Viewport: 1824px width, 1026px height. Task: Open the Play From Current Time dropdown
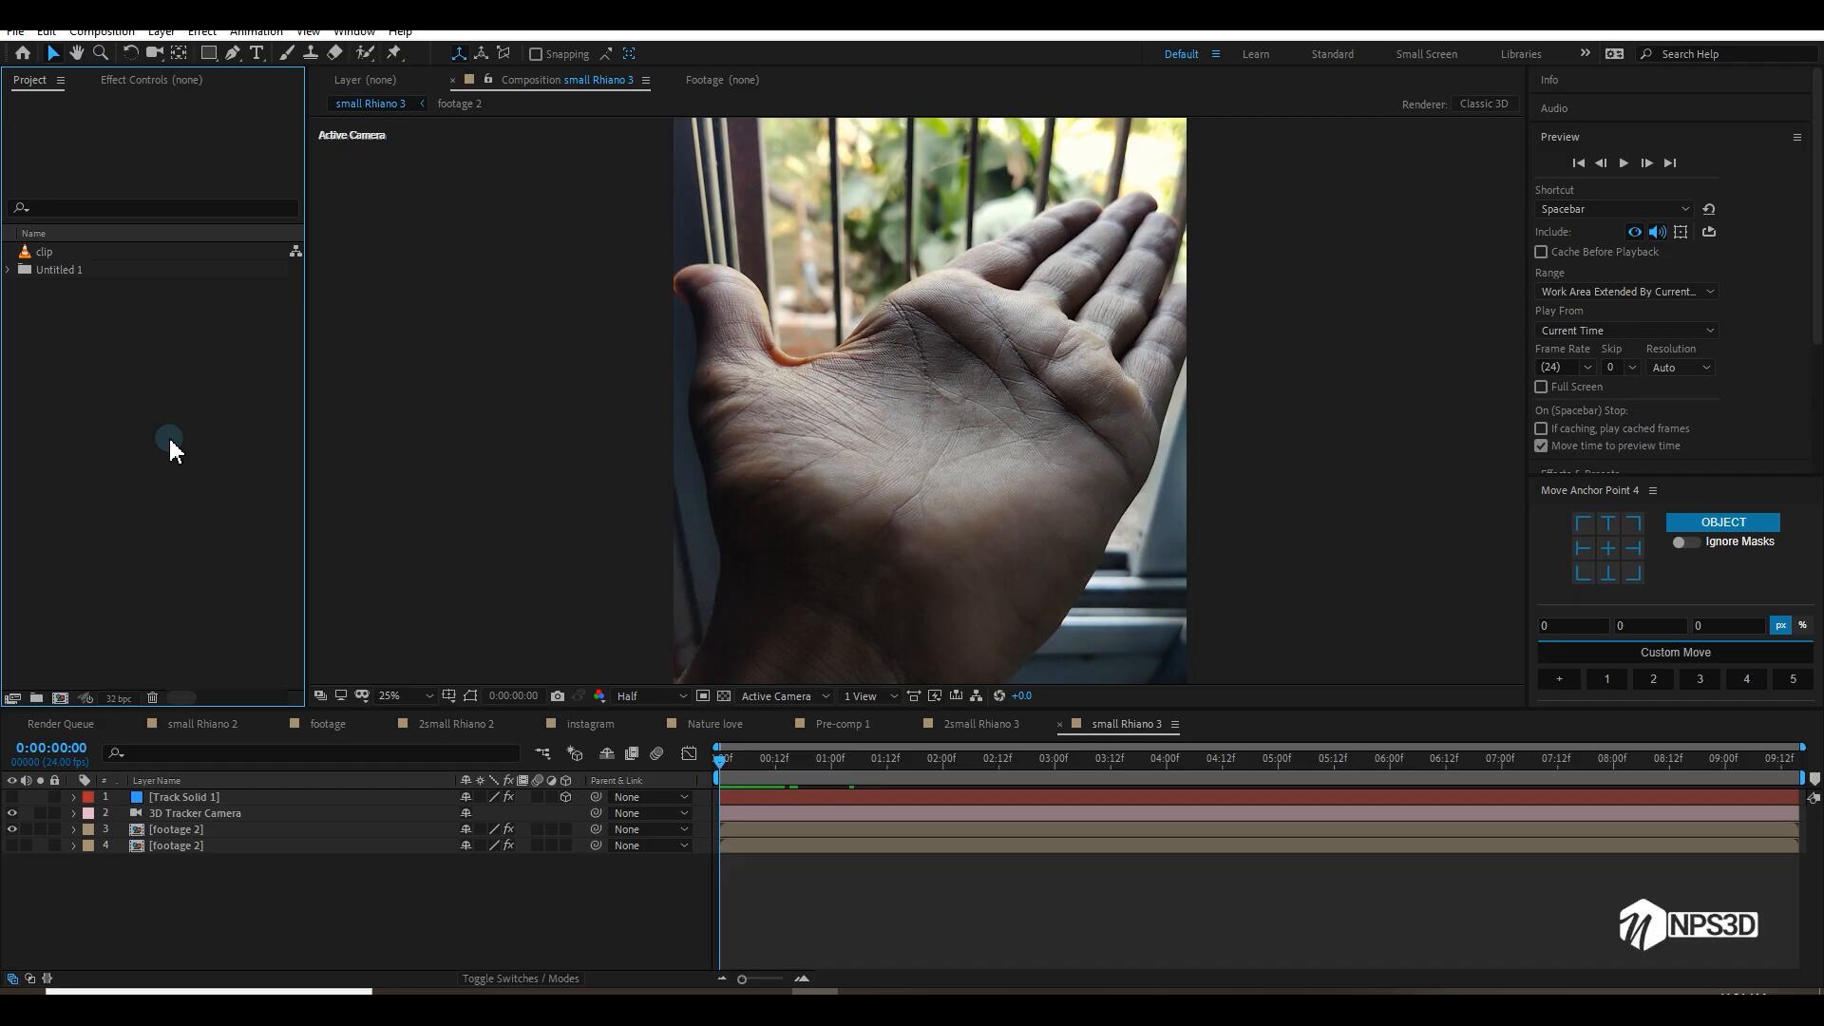[x=1626, y=331]
